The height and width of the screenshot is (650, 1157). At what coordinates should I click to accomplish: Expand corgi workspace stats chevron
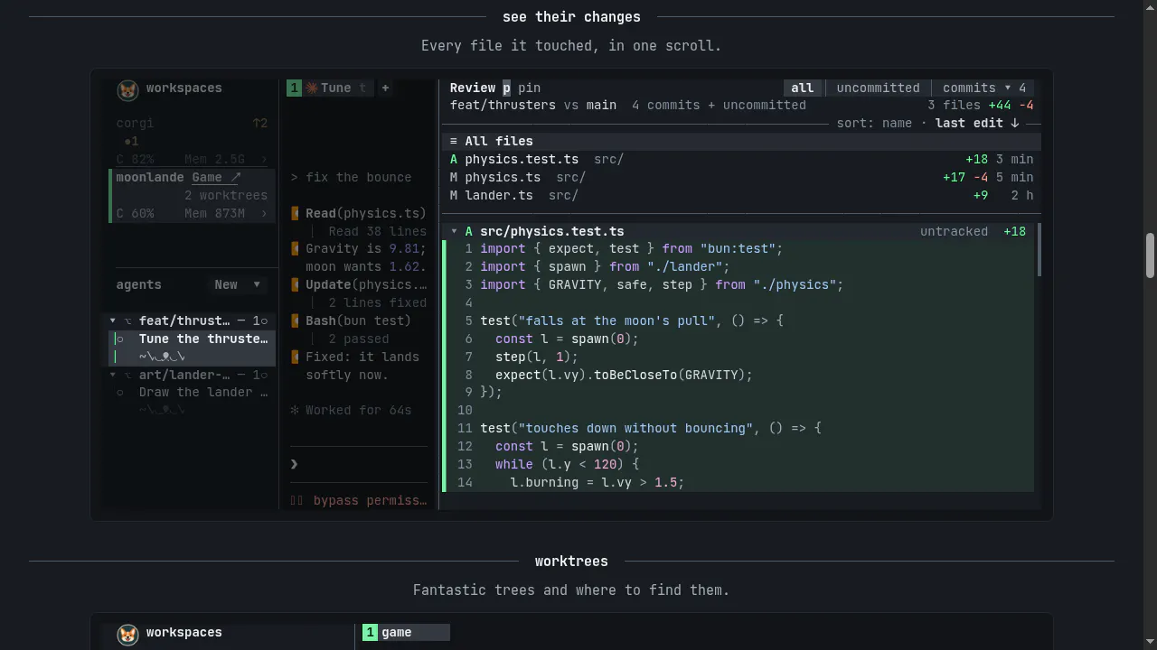pyautogui.click(x=264, y=159)
